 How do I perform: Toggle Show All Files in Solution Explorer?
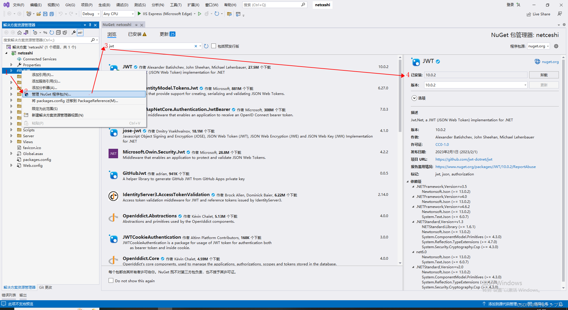pos(65,33)
